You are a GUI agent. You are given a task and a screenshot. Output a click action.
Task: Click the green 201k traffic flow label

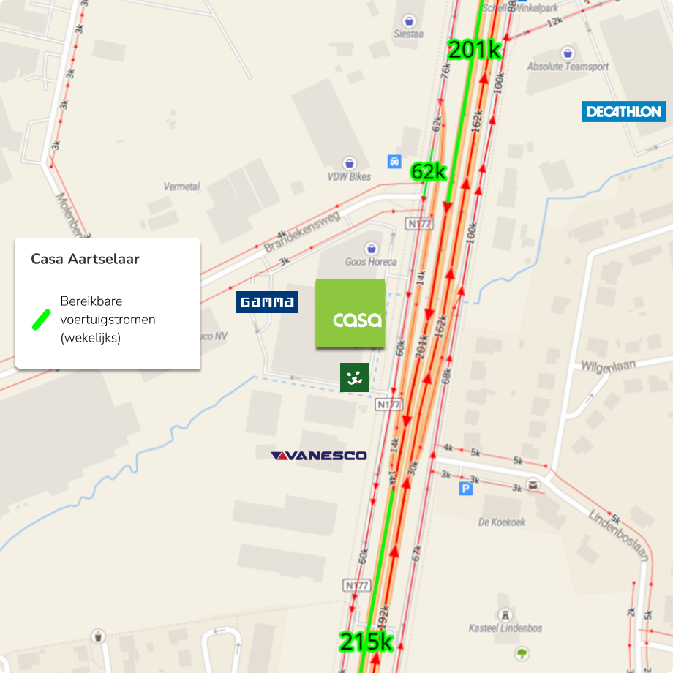coord(474,50)
